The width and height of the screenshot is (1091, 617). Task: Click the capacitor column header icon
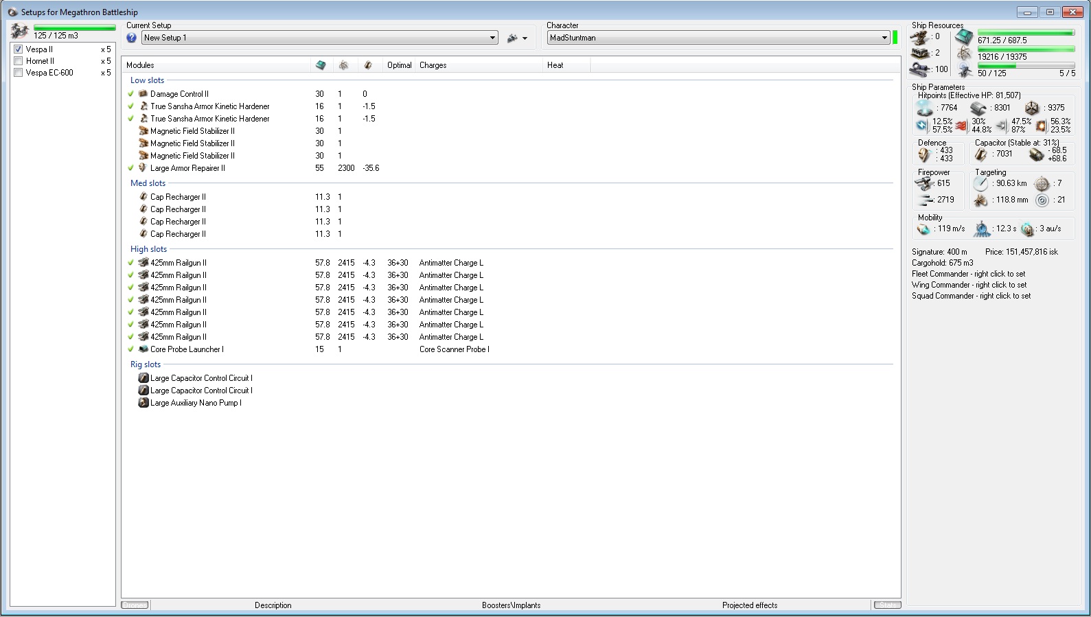point(368,65)
